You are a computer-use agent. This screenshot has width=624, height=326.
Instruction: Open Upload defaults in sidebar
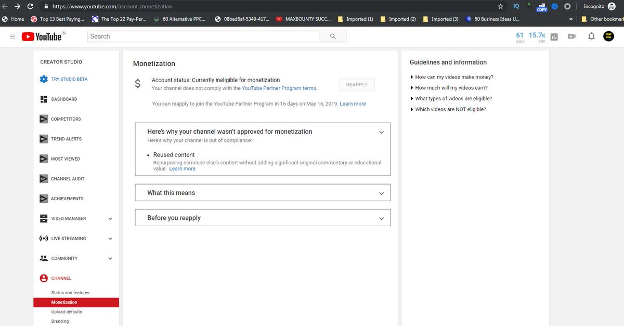tap(67, 312)
